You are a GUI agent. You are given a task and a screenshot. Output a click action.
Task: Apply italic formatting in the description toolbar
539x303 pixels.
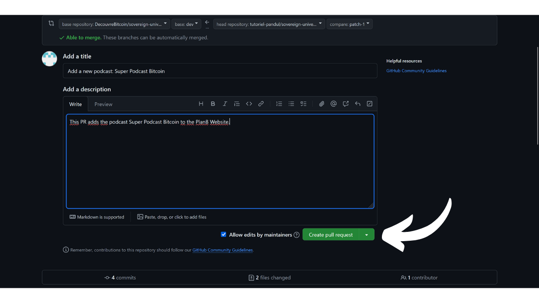tap(225, 104)
